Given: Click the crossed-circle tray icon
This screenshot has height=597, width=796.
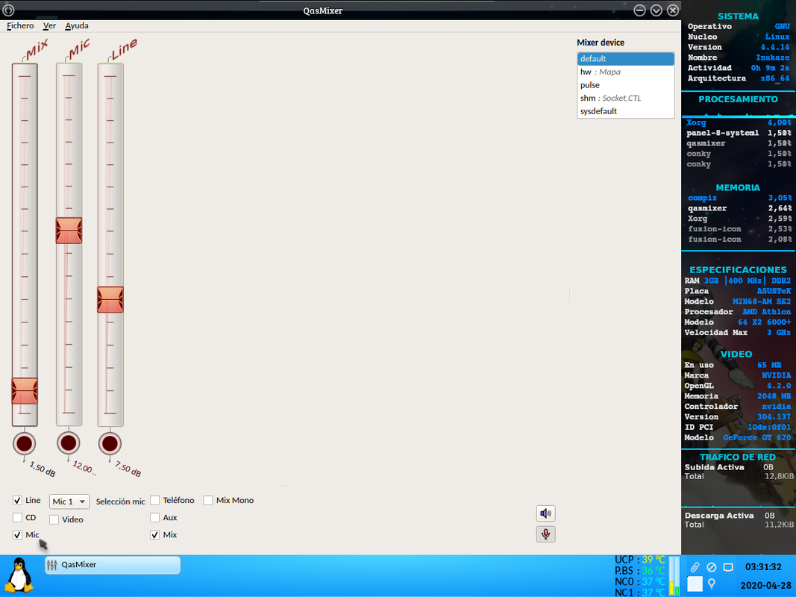Looking at the screenshot, I should (x=712, y=567).
